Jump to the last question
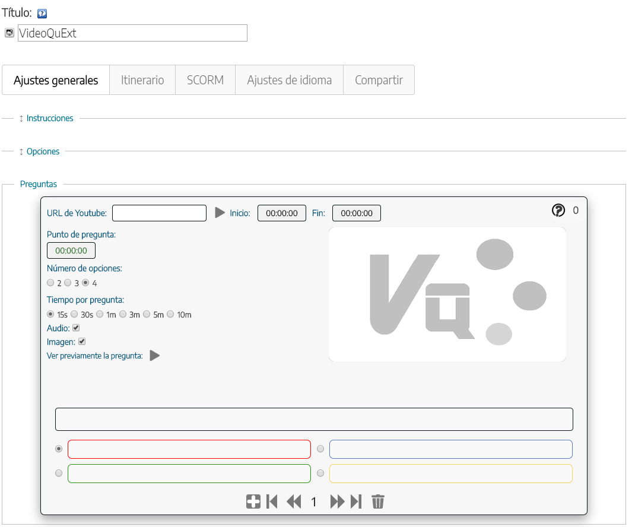The width and height of the screenshot is (632, 527). pyautogui.click(x=356, y=502)
